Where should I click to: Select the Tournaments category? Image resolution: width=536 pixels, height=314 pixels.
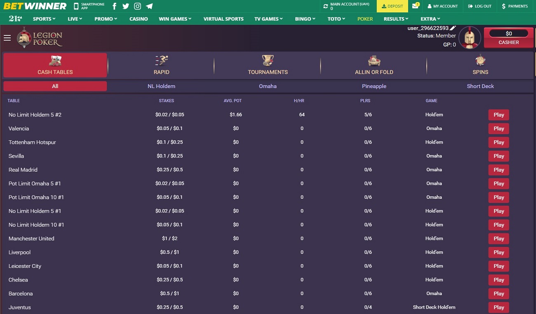pos(268,65)
